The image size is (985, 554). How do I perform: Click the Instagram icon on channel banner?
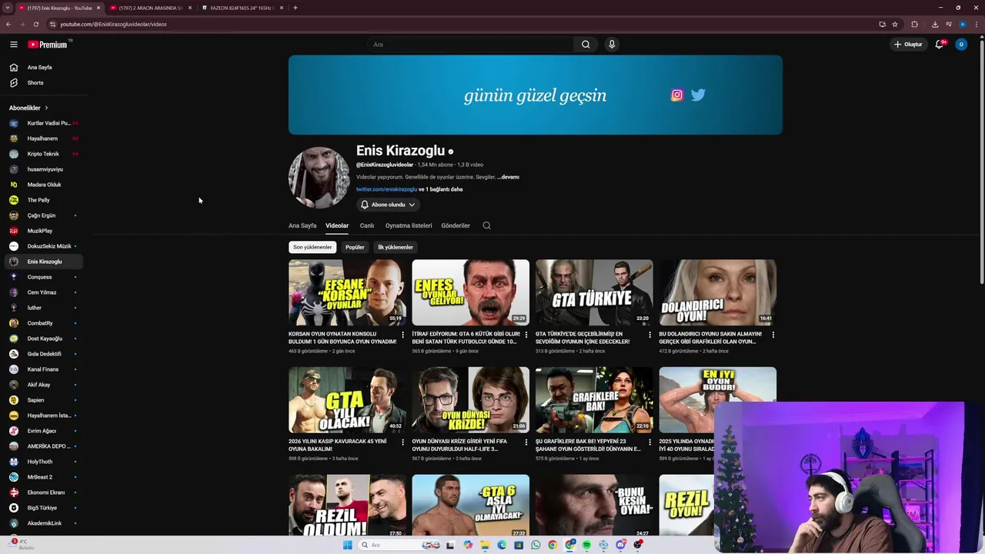pos(677,95)
